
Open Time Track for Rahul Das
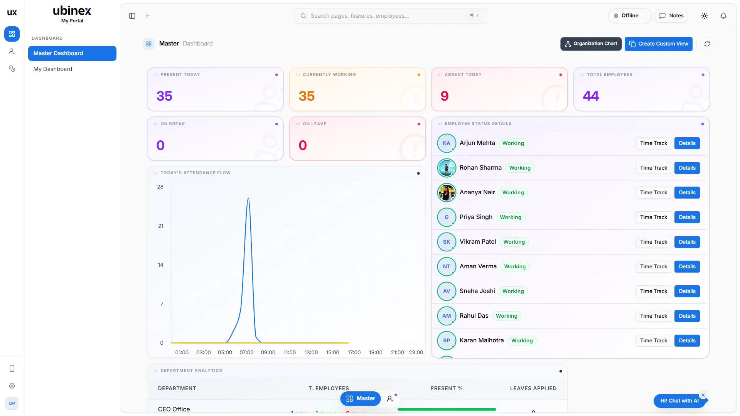tap(654, 316)
